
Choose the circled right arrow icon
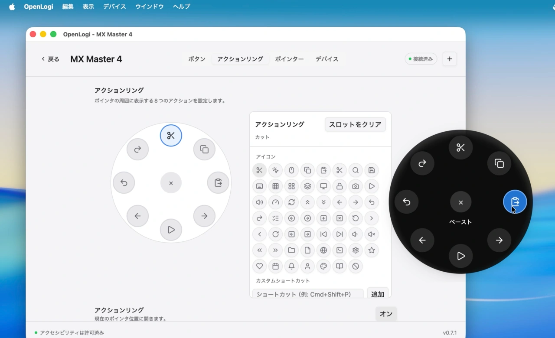coord(307,218)
